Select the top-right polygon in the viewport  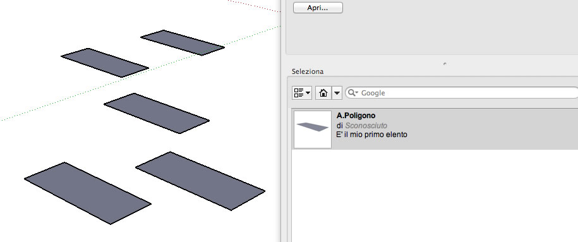coord(183,43)
